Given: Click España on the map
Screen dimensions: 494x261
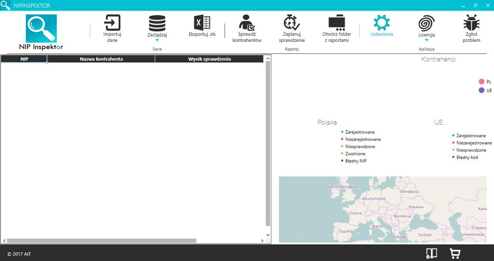Looking at the screenshot, I should click(345, 232).
